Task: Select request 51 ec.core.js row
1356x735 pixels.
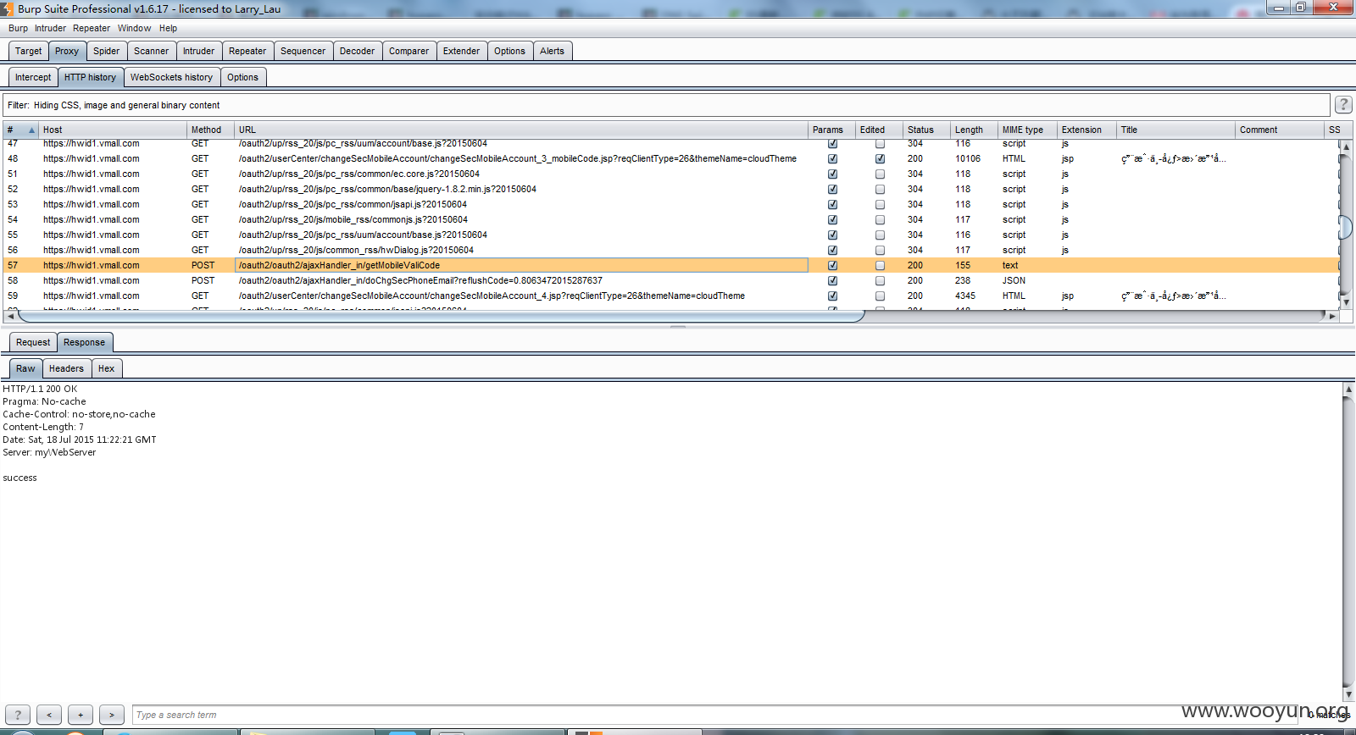Action: (x=670, y=174)
